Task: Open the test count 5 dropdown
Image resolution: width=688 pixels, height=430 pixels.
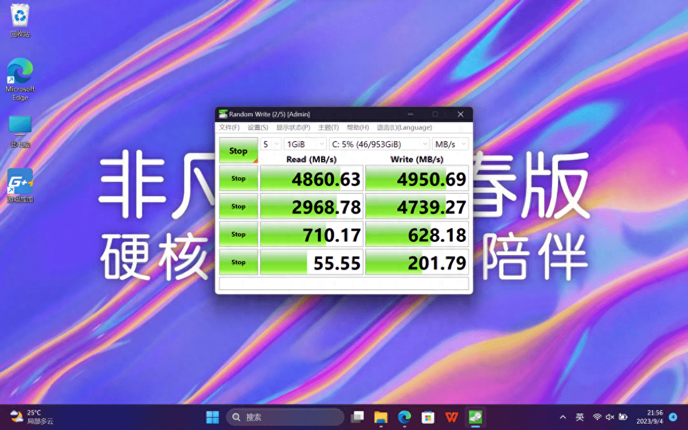Action: pos(270,144)
